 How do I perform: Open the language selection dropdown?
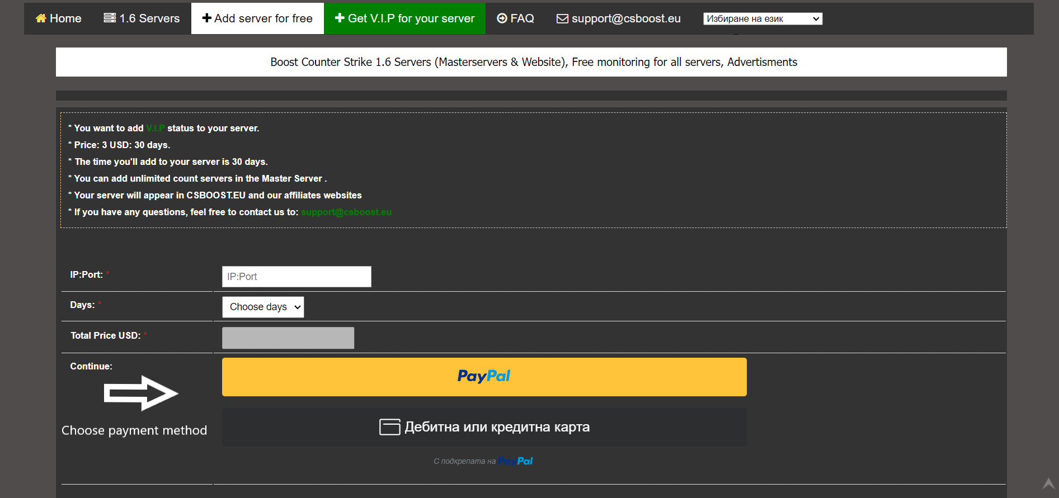click(763, 18)
